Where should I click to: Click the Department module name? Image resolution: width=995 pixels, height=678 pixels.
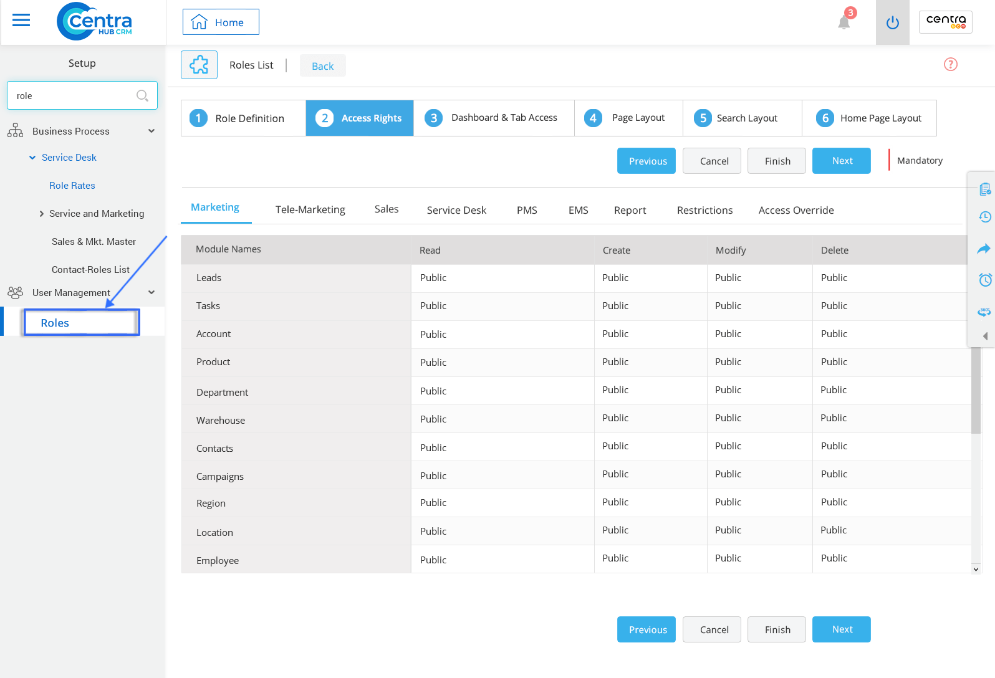(x=222, y=393)
